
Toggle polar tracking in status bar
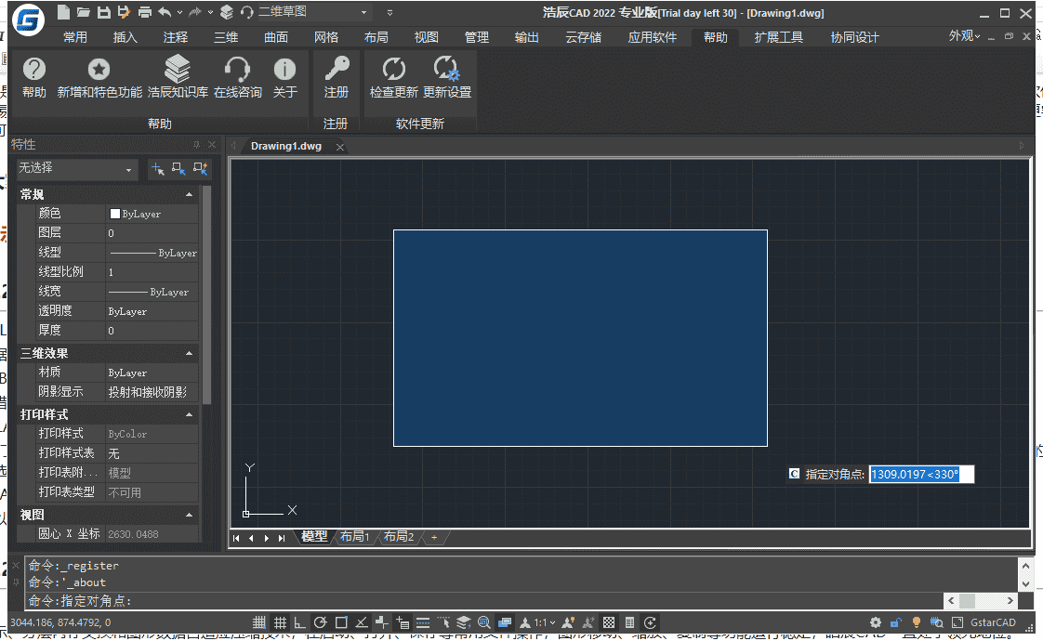pos(320,622)
